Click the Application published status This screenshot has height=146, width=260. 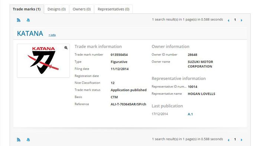click(129, 90)
